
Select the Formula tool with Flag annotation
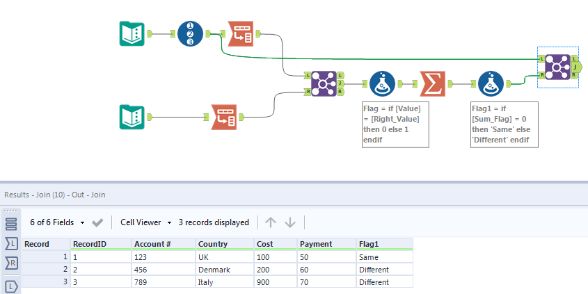click(382, 84)
